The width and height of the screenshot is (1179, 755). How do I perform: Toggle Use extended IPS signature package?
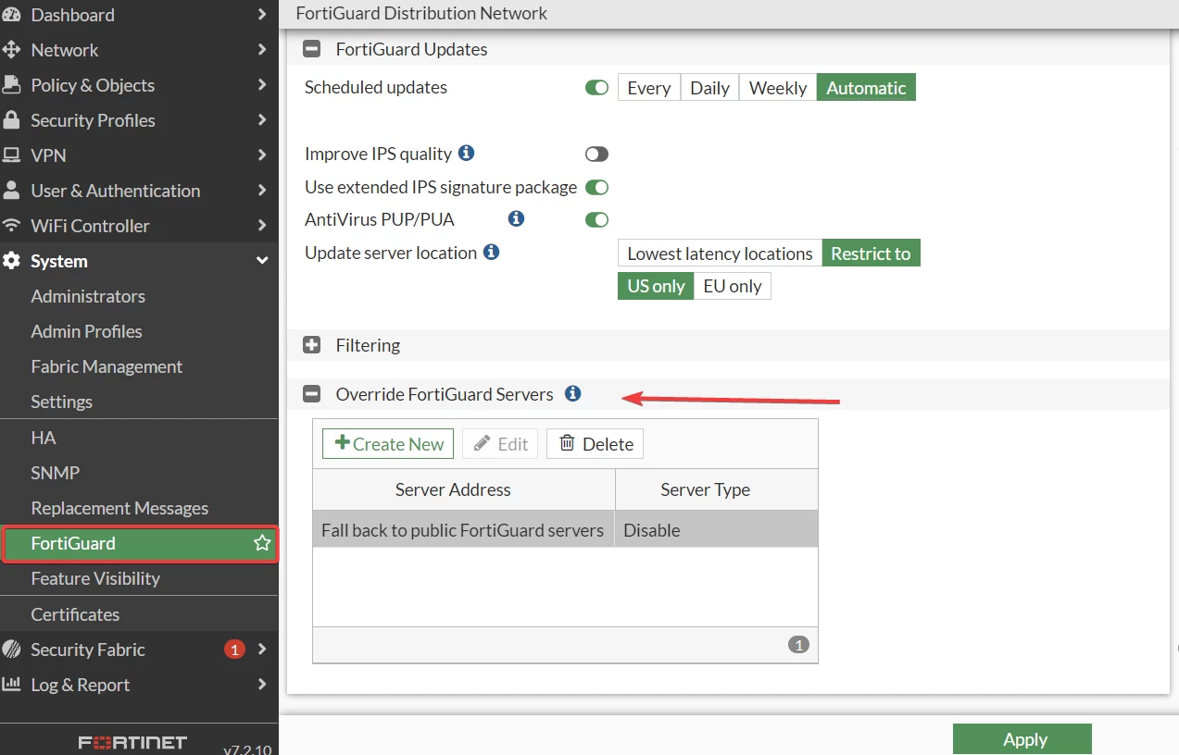pyautogui.click(x=596, y=188)
